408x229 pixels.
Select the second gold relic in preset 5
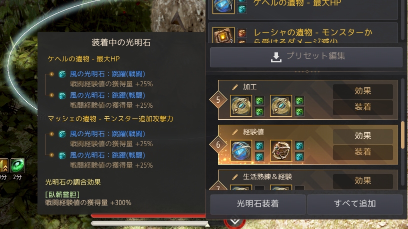(281, 106)
